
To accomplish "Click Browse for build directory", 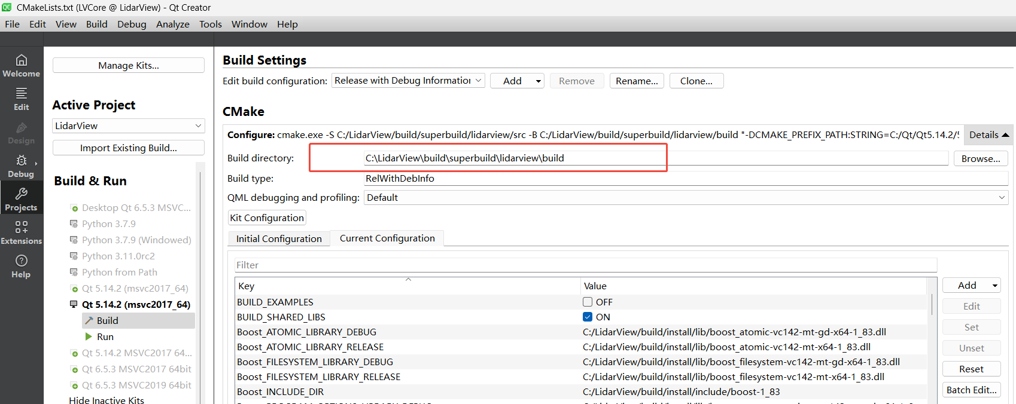I will 981,158.
